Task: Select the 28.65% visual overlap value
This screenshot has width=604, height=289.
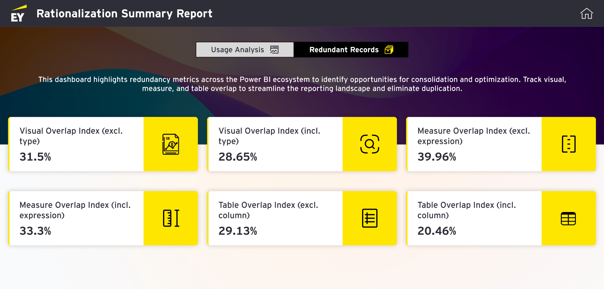Action: 238,157
